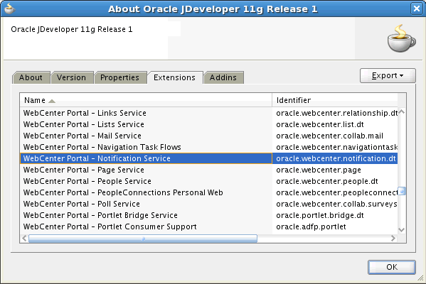Click the horizontal scrollbar right arrow

(393, 239)
